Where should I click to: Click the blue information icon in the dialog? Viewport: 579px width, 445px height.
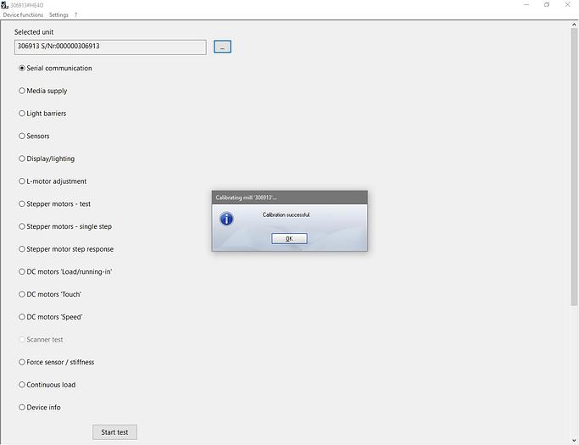226,219
